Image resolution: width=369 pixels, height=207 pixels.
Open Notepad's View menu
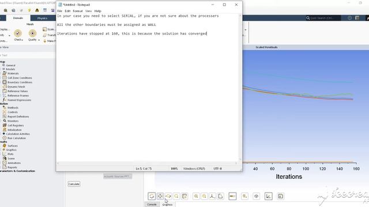pos(88,11)
